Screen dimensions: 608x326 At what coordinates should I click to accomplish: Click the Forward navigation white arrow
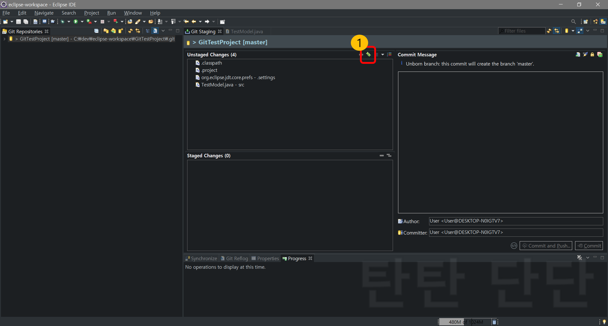pos(207,22)
